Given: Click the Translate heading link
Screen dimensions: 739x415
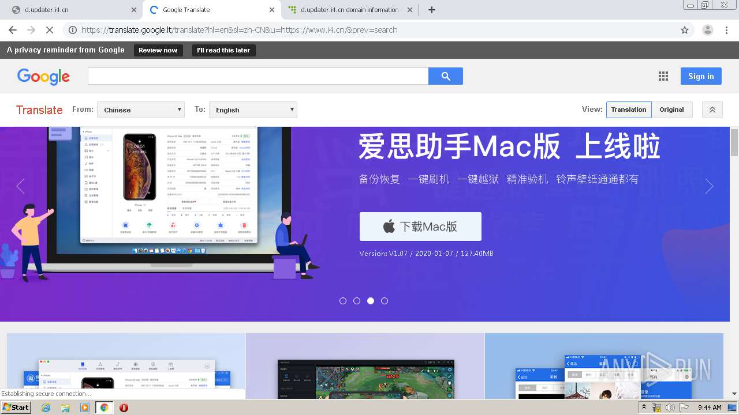Looking at the screenshot, I should [39, 110].
